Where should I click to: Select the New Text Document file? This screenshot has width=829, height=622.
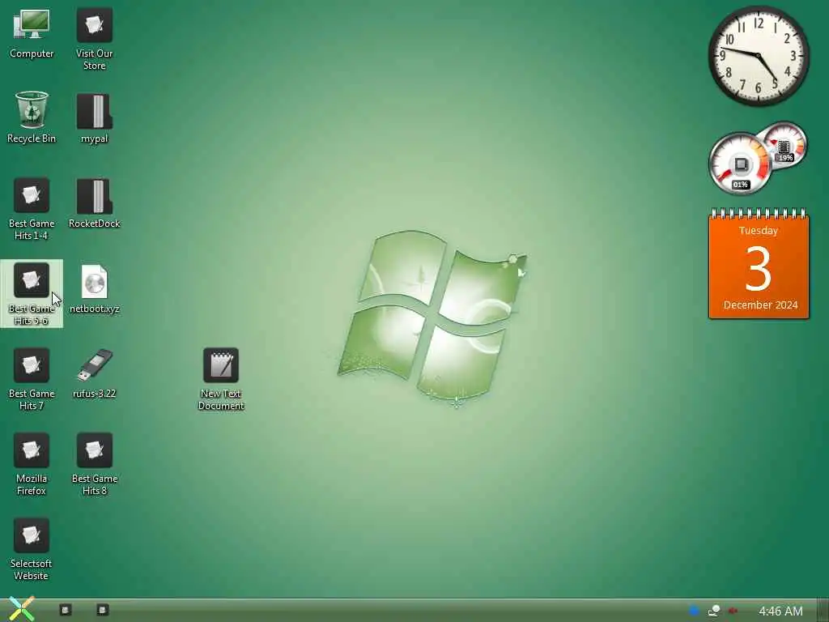(221, 379)
